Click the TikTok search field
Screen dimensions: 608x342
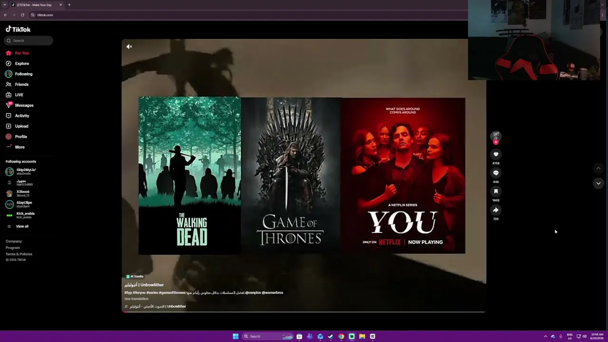(28, 40)
